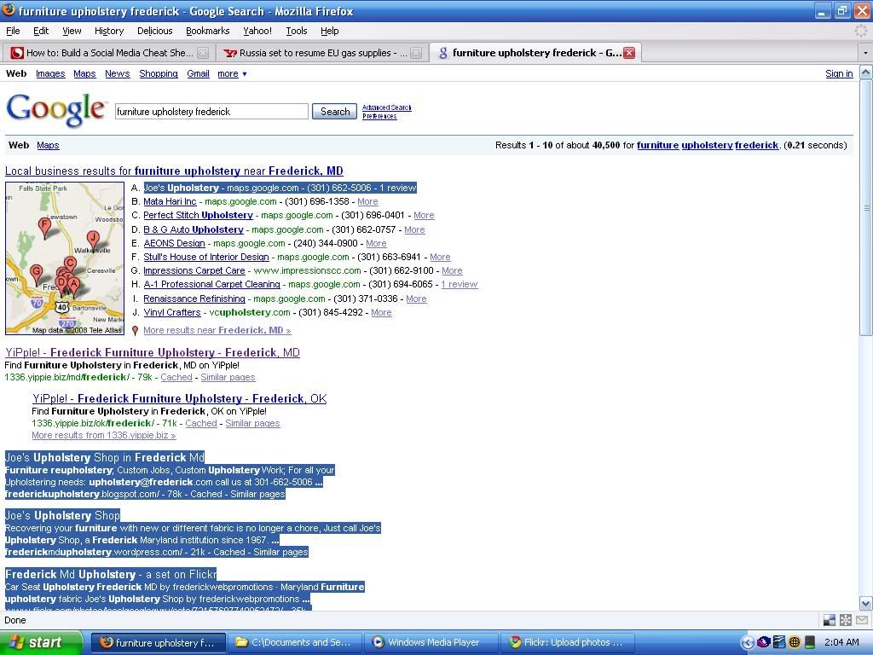The height and width of the screenshot is (655, 873).
Task: Click the red map pin beside More results near Frederick
Action: 135,331
